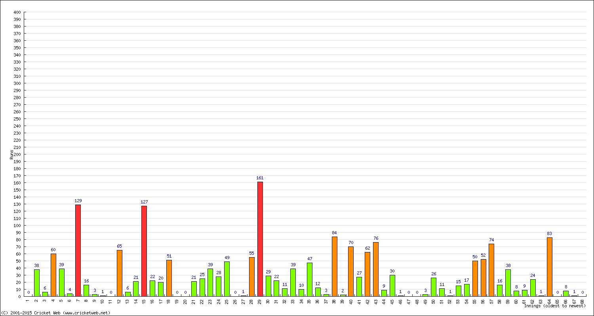Click the orange bar labeled 76
594x316 pixels.
tap(376, 269)
